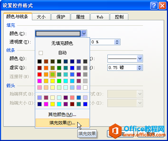168x141 pixels.
Task: Select the purple swatch in third row
Action: tap(79, 74)
